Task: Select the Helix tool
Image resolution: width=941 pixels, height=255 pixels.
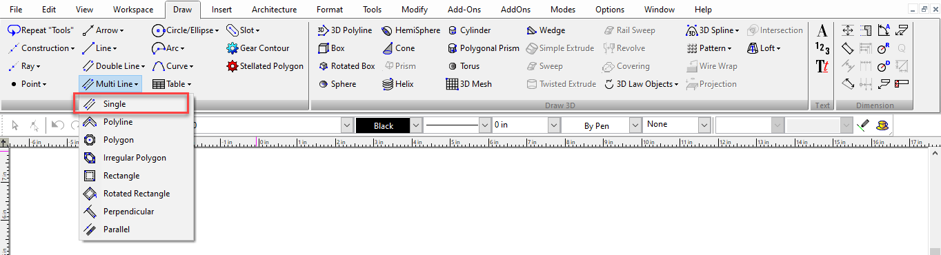Action: 397,84
